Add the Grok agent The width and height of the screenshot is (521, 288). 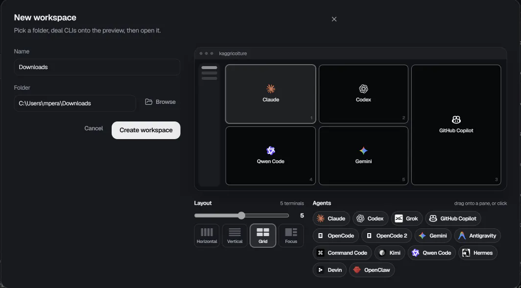pos(407,218)
